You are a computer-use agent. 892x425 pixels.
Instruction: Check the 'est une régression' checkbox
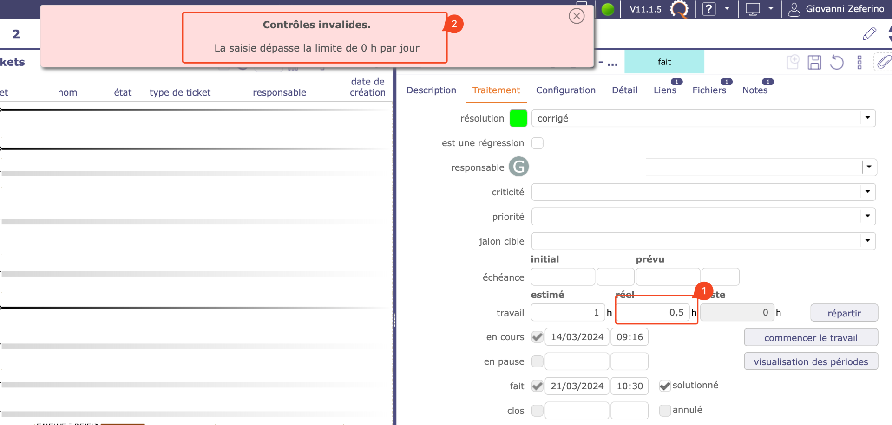point(538,143)
